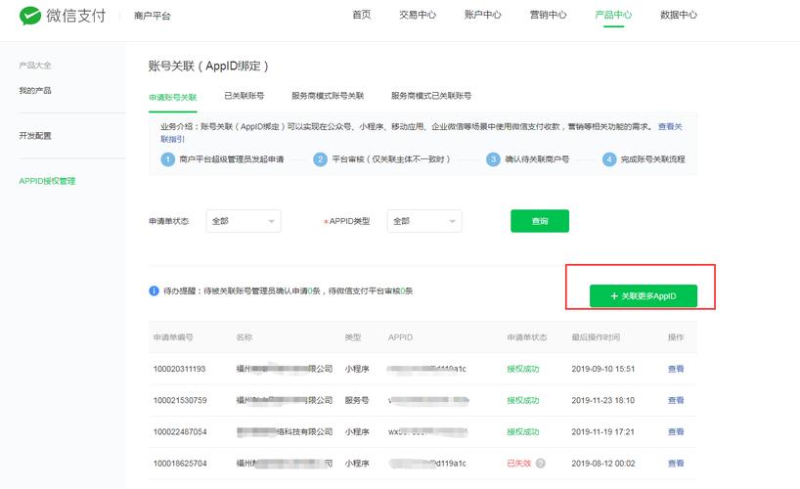Viewport: 800px width, 489px height.
Task: Click page title 账号关联（AppID绑定）
Action: tap(208, 66)
